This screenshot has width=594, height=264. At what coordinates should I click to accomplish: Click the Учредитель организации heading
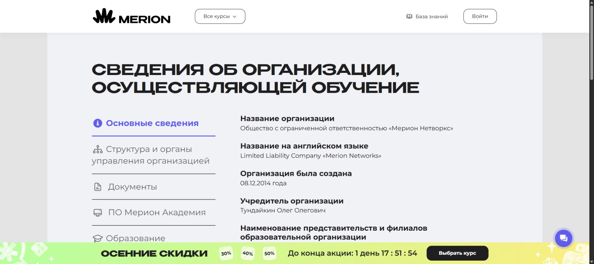point(292,201)
